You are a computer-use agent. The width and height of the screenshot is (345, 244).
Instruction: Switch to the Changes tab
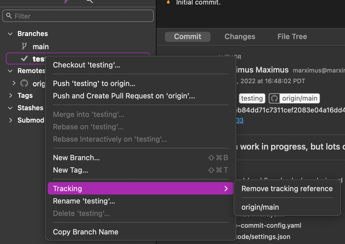[239, 37]
